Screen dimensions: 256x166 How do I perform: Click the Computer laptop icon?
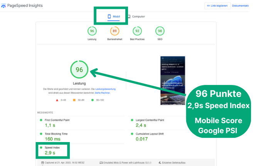point(129,17)
